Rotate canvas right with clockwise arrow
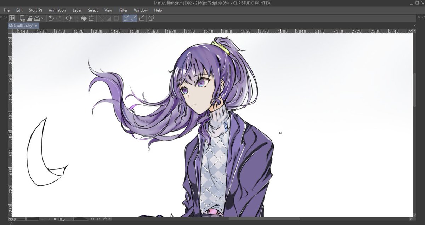425x225 pixels. click(98, 219)
